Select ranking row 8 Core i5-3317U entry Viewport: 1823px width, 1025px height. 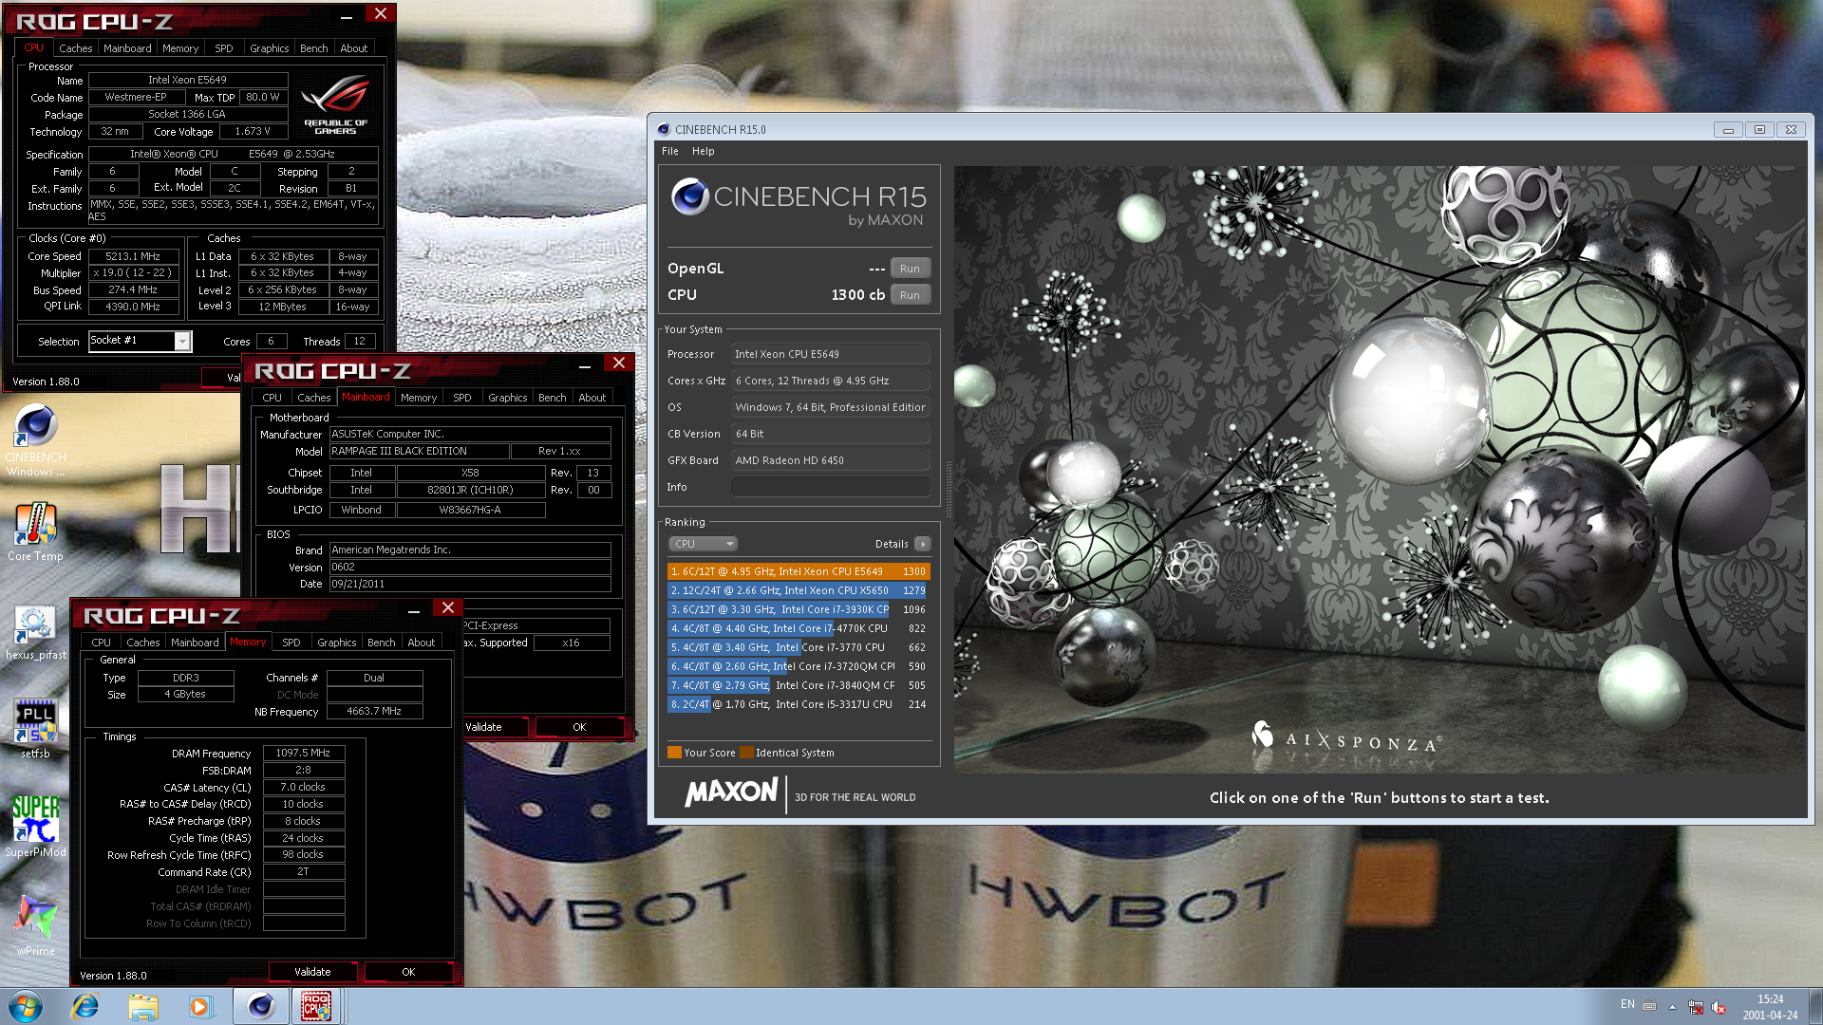point(799,704)
